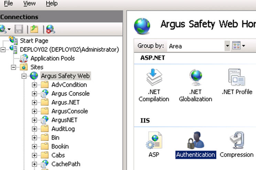Viewport: 256px width, 170px height.
Task: Click the ArgusConsole folder icon
Action: click(45, 111)
